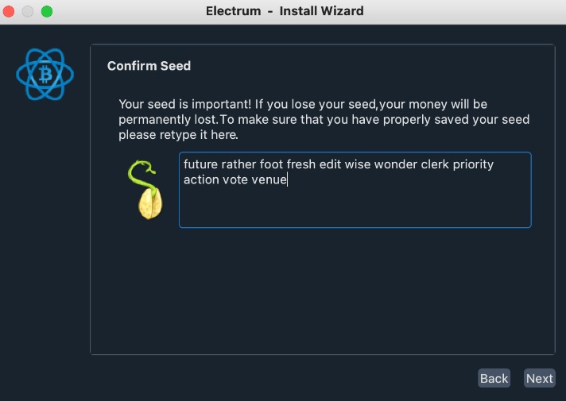Click the sprouting seed icon
The image size is (566, 401).
[x=146, y=190]
